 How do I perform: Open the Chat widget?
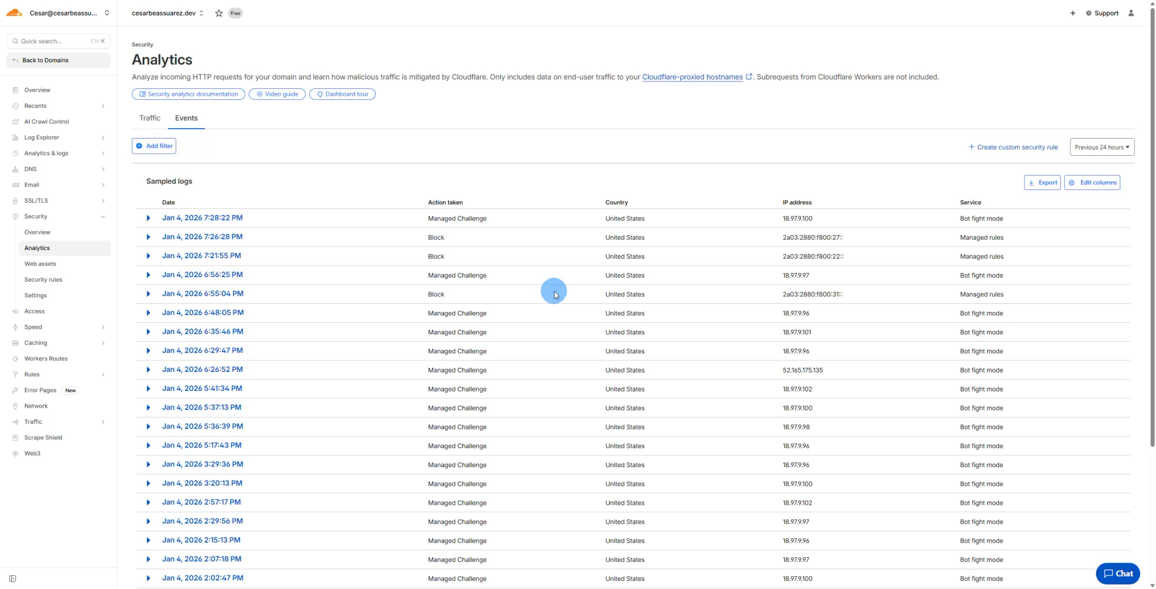1117,573
